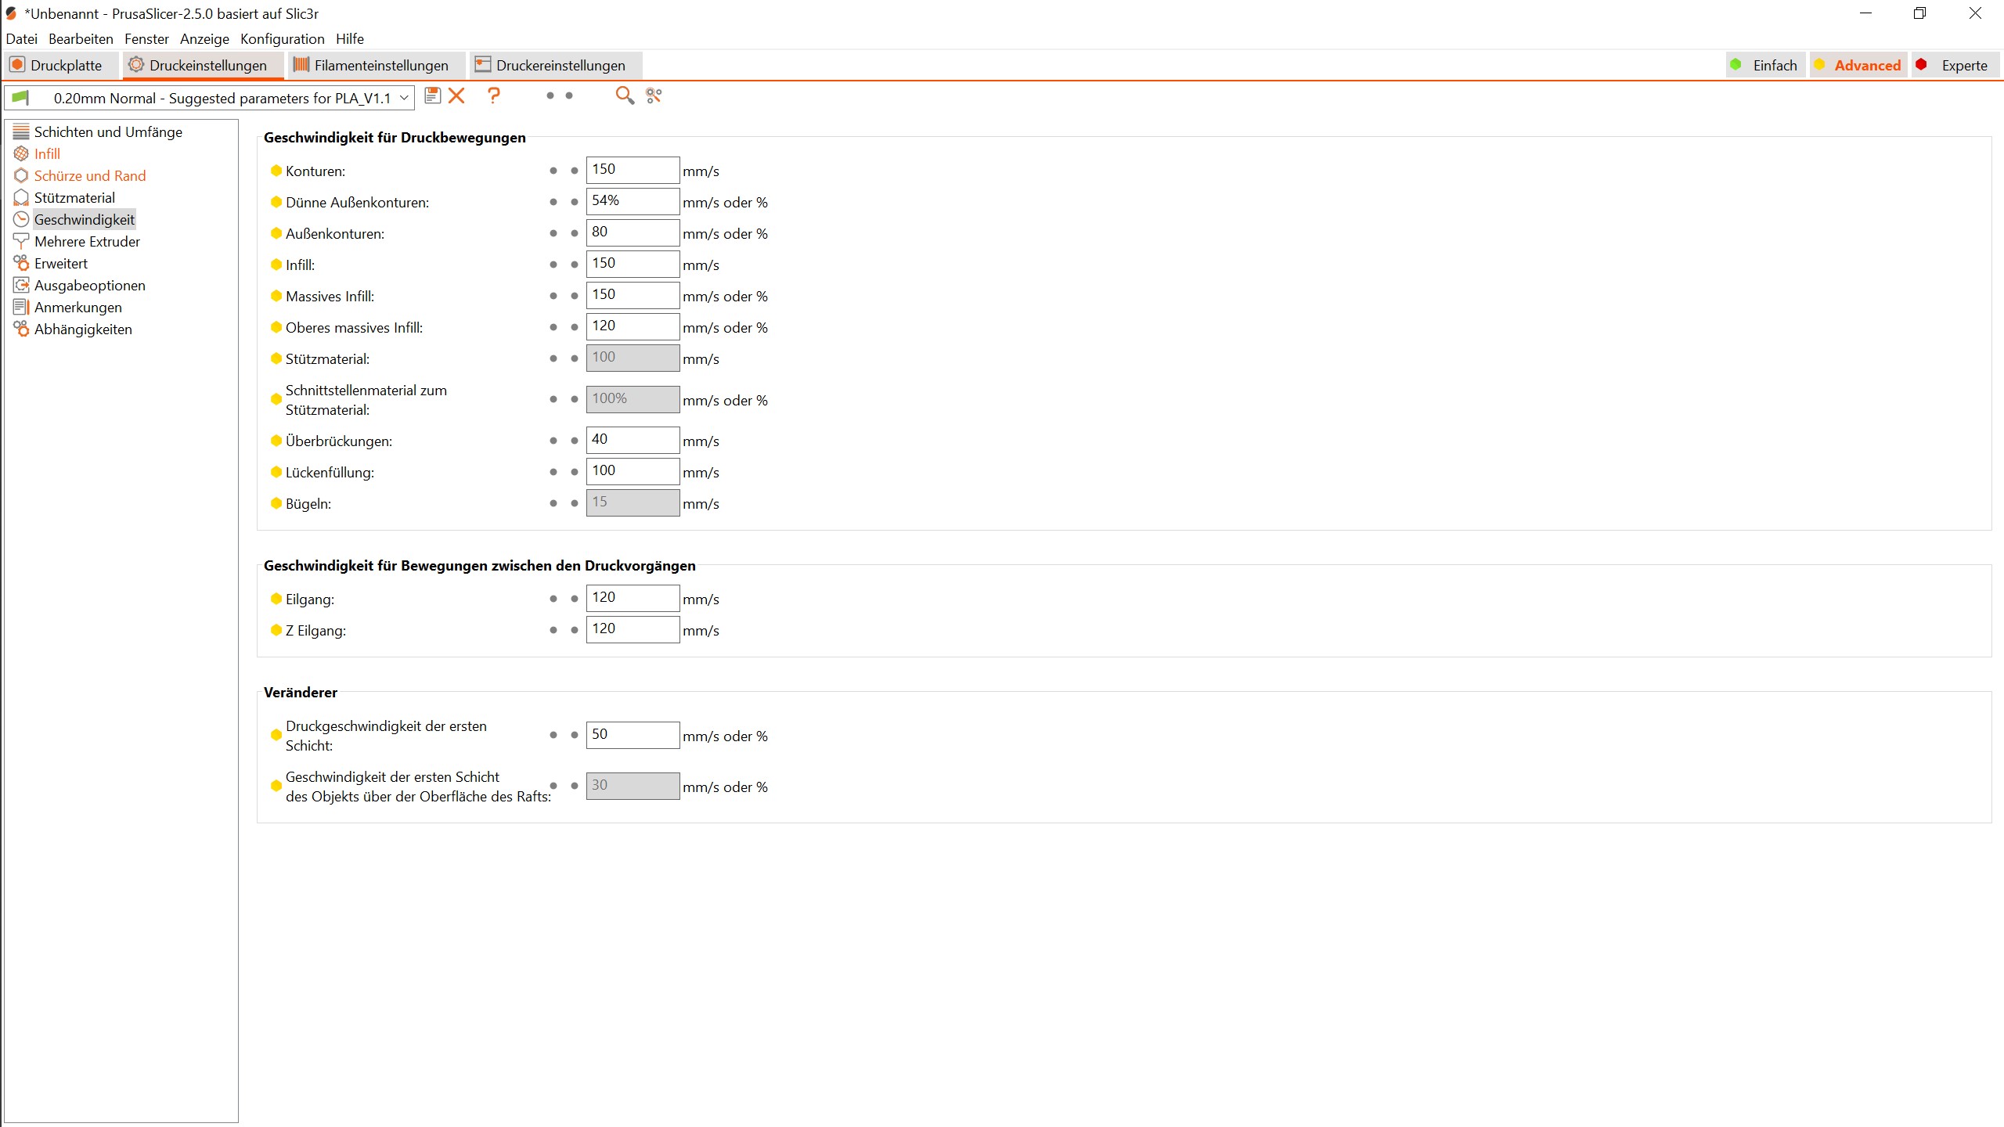Open settings search magnifier icon
Viewport: 2004px width, 1127px height.
pyautogui.click(x=624, y=95)
